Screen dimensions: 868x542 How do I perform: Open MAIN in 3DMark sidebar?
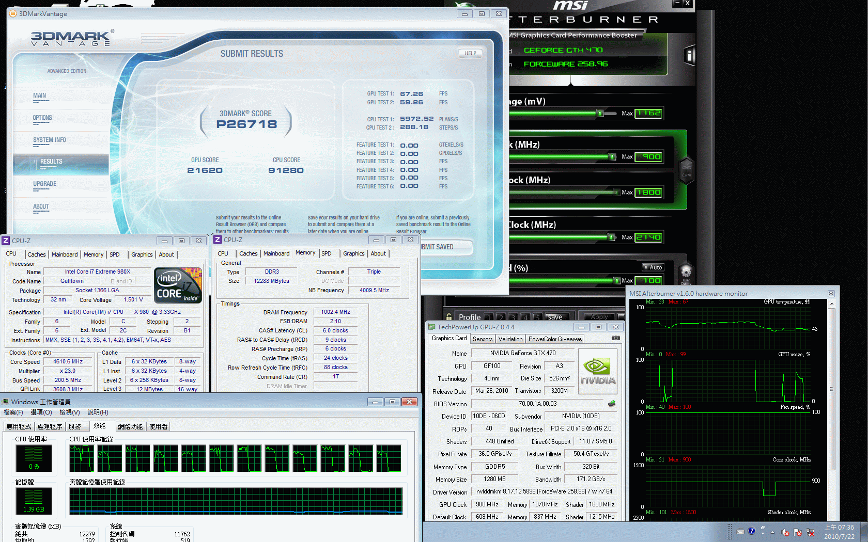tap(39, 95)
